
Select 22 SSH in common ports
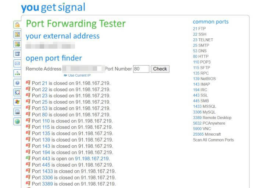(199, 34)
